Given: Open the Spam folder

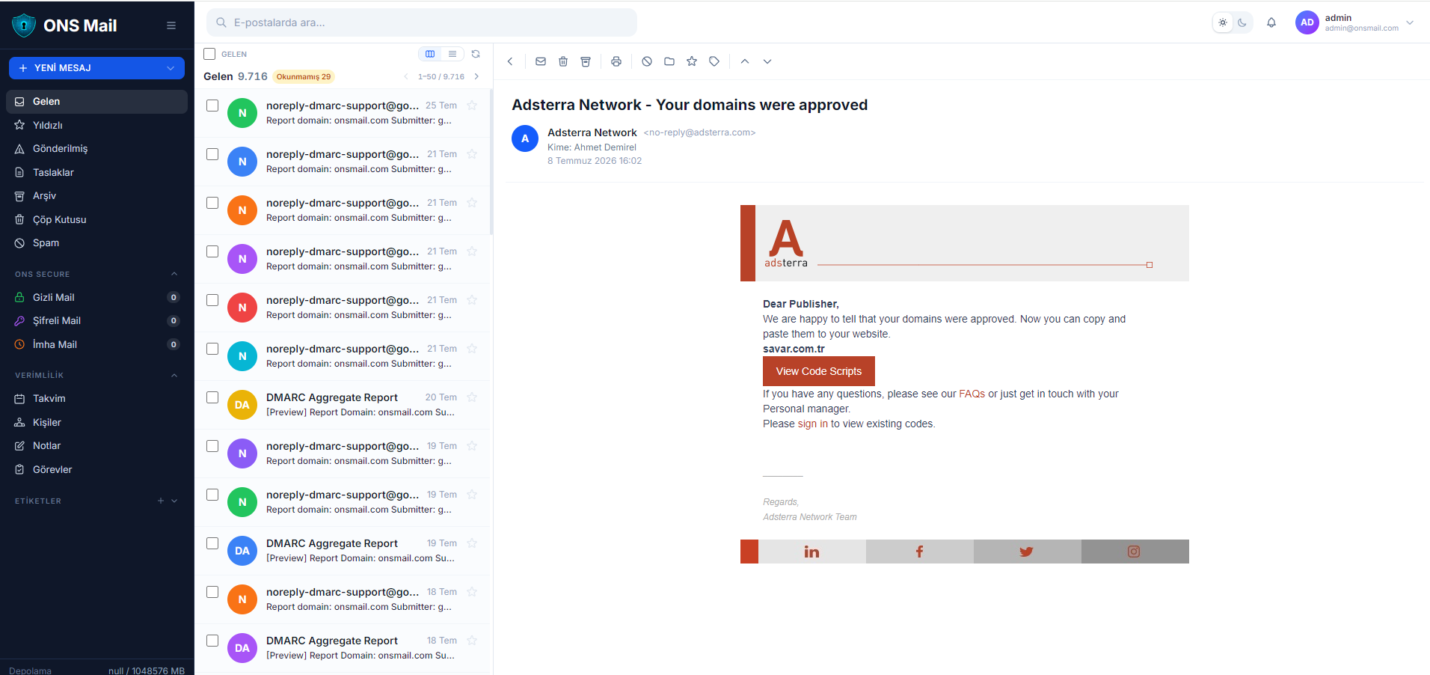Looking at the screenshot, I should (96, 243).
